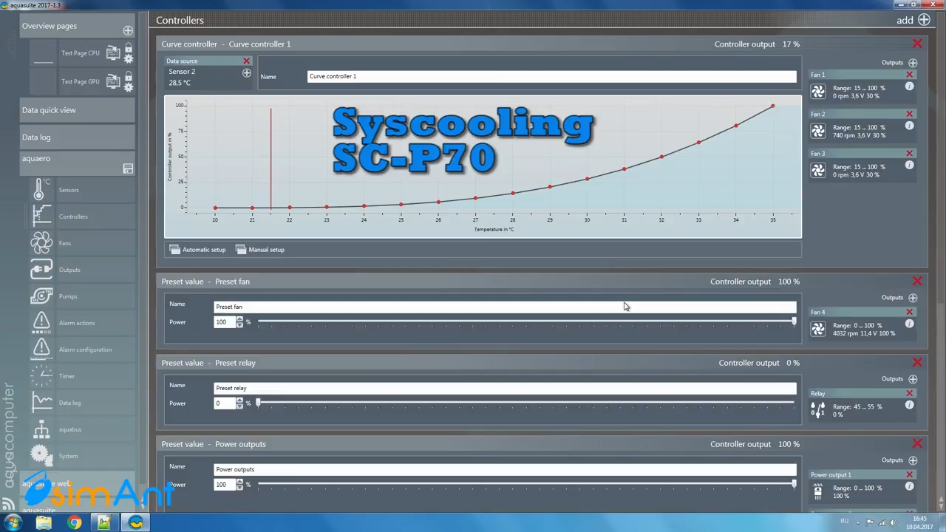Open Test Page GPU overview page
The image size is (946, 532).
point(80,81)
